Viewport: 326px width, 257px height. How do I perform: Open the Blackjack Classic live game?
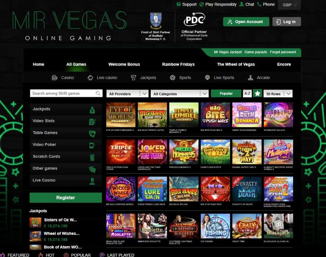coord(278,226)
